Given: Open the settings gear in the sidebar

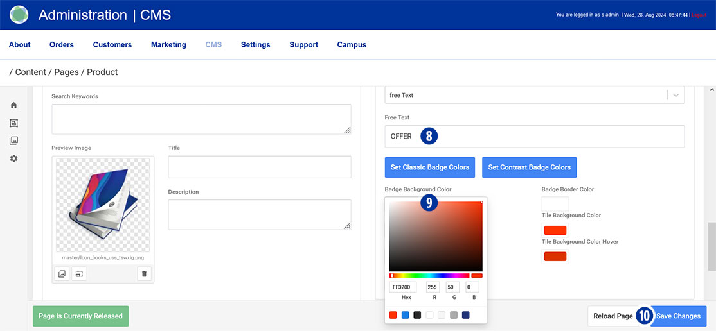Looking at the screenshot, I should coord(13,158).
